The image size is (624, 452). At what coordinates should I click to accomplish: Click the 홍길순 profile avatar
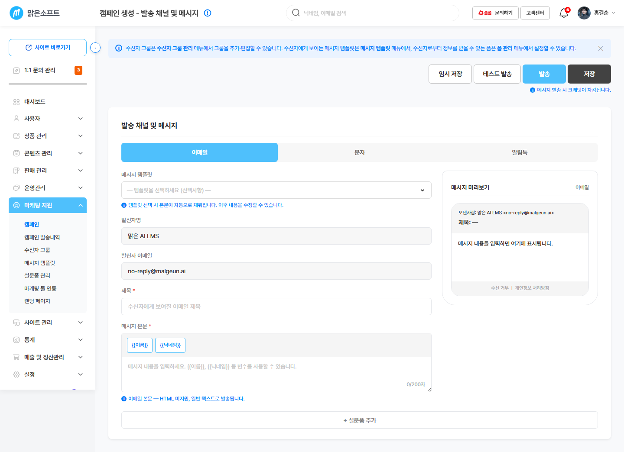(584, 13)
